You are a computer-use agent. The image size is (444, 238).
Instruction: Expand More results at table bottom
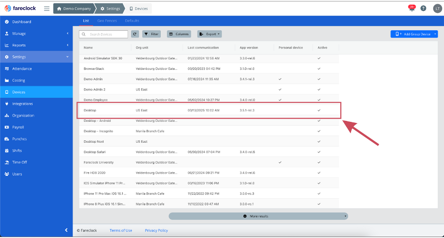coord(258,216)
